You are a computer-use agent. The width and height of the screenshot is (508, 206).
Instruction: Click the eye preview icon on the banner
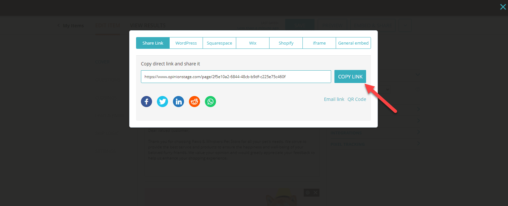pyautogui.click(x=307, y=192)
